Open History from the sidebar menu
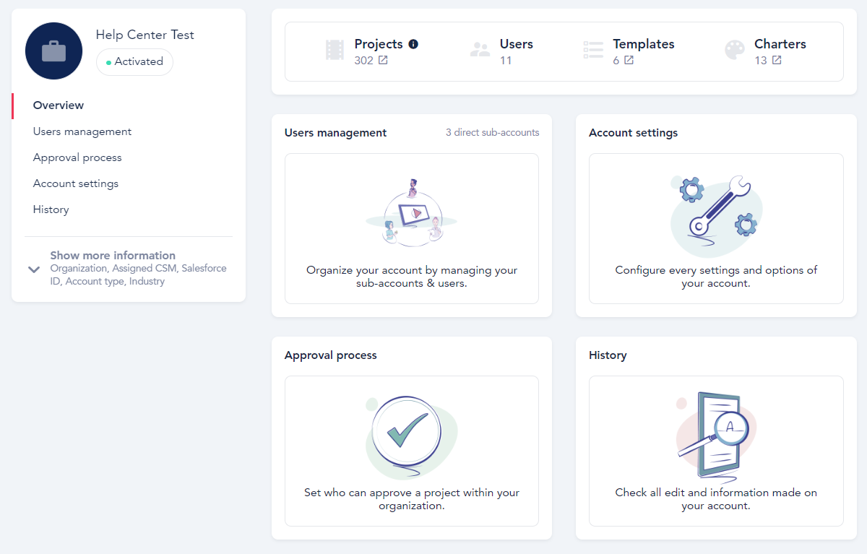Screen dimensions: 867x554 pos(51,209)
